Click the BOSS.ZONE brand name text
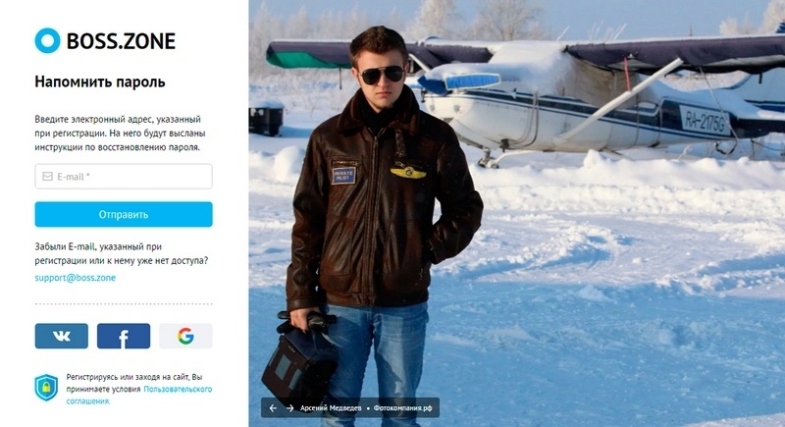Screen dimensions: 785x427 (121, 41)
